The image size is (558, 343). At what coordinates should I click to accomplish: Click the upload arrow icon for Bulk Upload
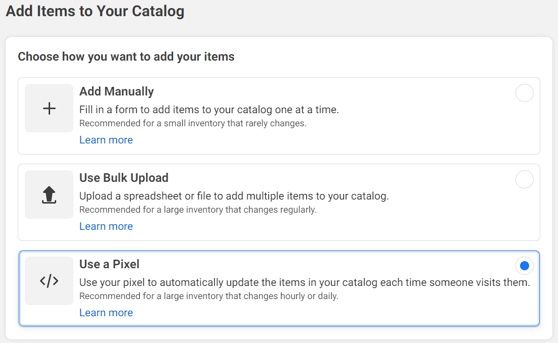click(49, 194)
